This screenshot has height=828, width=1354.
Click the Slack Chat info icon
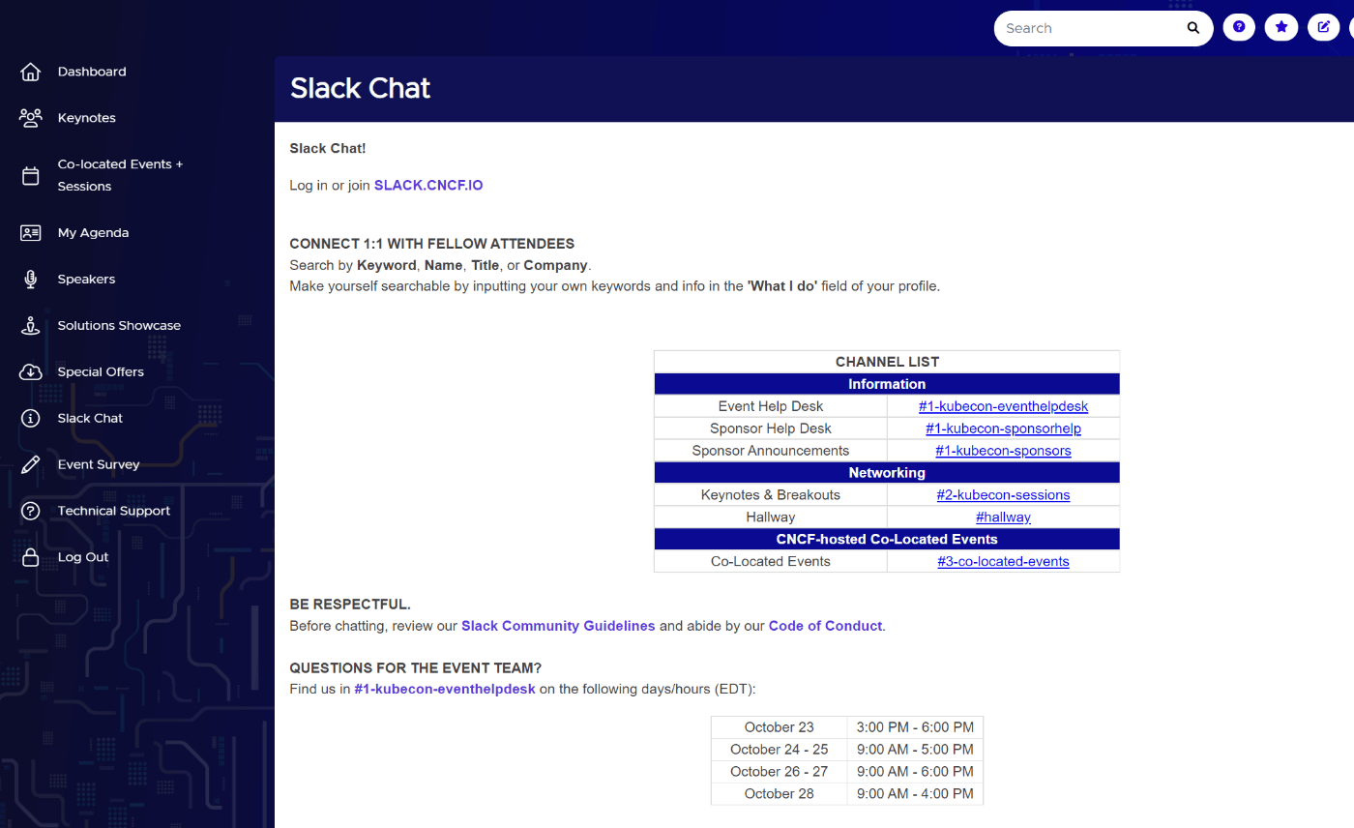click(x=31, y=419)
